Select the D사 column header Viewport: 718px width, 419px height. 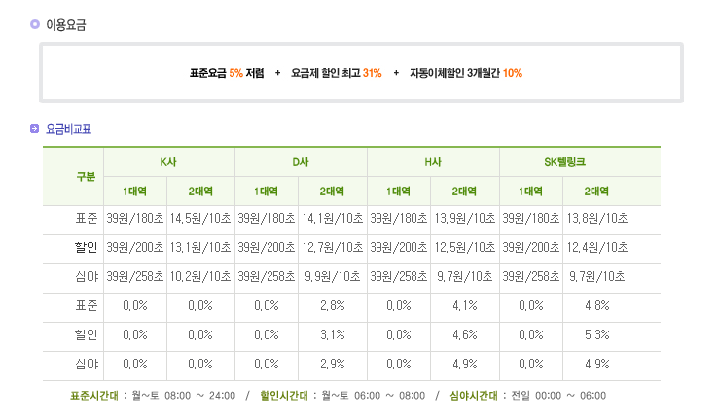[x=301, y=161]
